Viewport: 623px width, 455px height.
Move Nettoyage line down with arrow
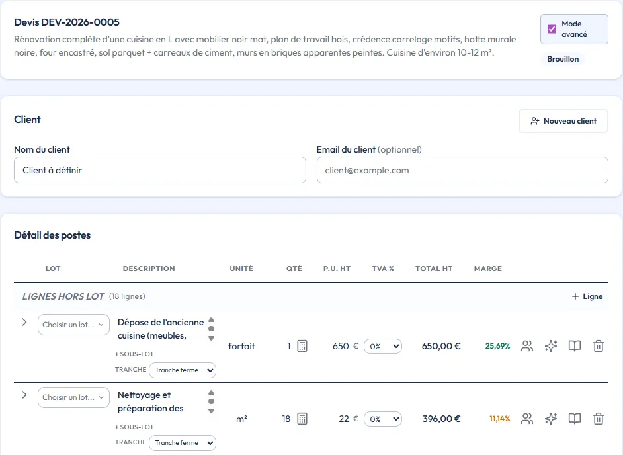(212, 411)
